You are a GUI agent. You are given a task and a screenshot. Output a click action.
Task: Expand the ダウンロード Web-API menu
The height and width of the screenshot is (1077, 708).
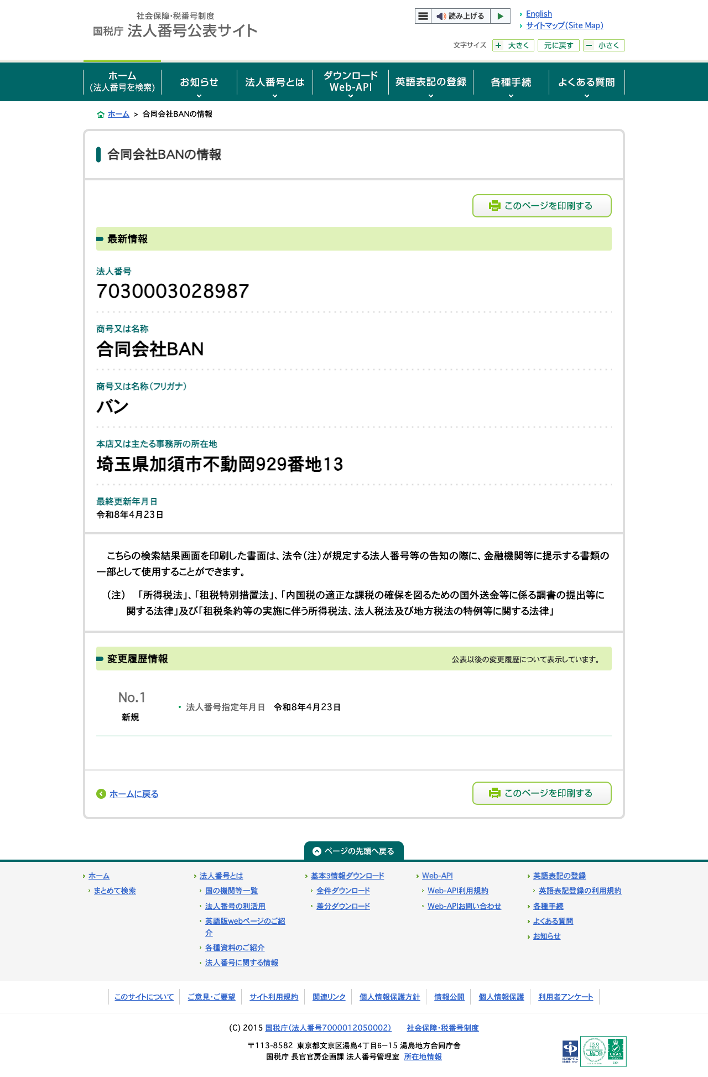(x=351, y=82)
